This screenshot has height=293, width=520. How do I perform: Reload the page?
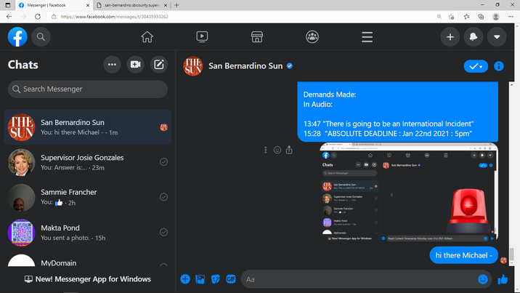[x=38, y=17]
